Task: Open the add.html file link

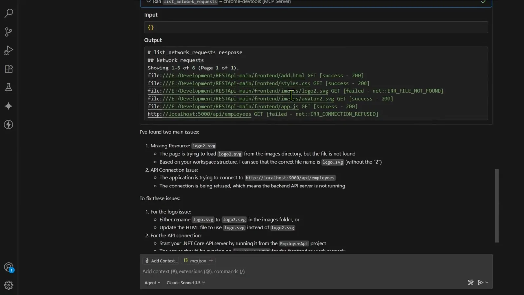Action: [x=226, y=76]
